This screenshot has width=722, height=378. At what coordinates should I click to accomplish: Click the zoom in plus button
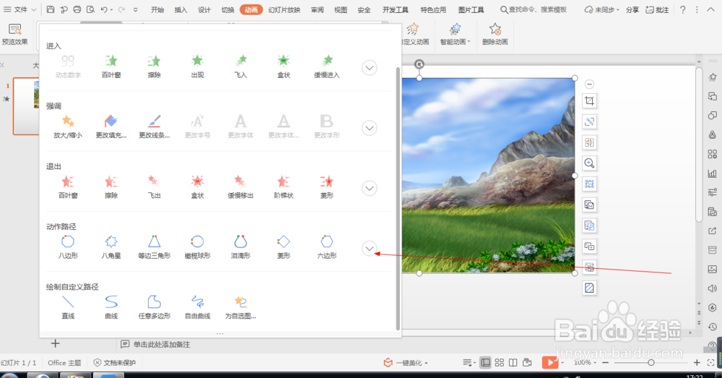point(697,363)
